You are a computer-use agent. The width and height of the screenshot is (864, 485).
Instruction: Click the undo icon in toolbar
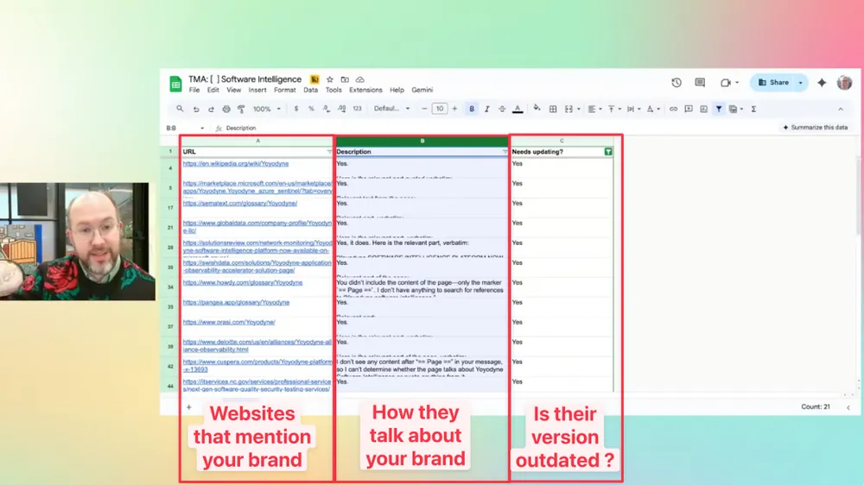tap(196, 109)
